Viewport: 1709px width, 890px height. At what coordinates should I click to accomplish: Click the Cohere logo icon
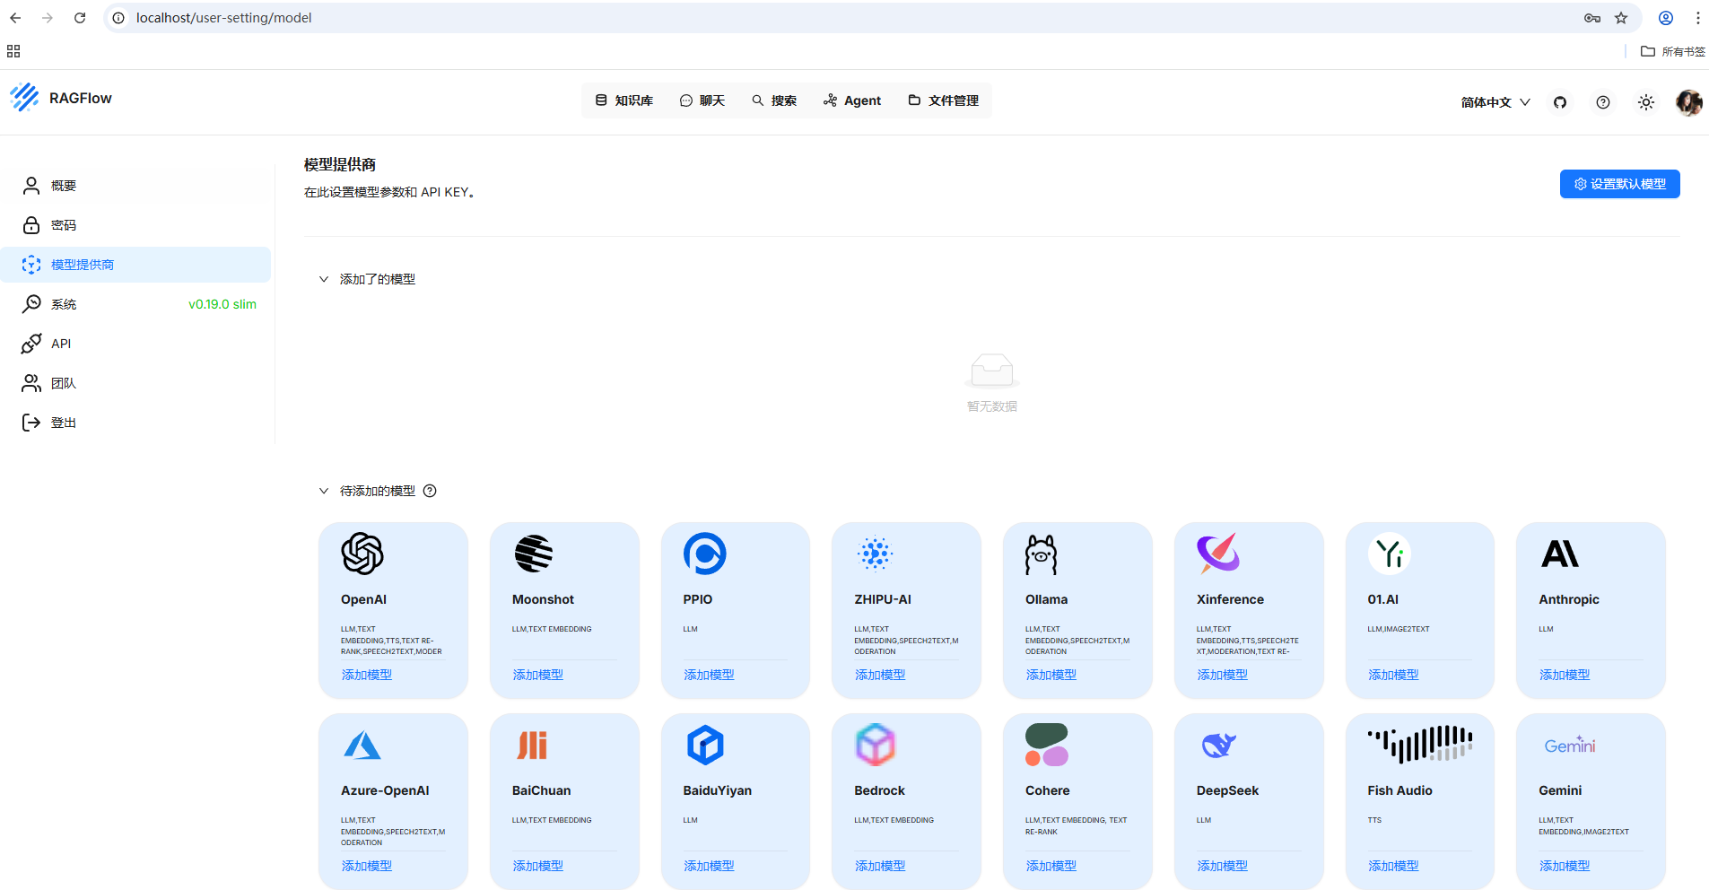[1047, 745]
